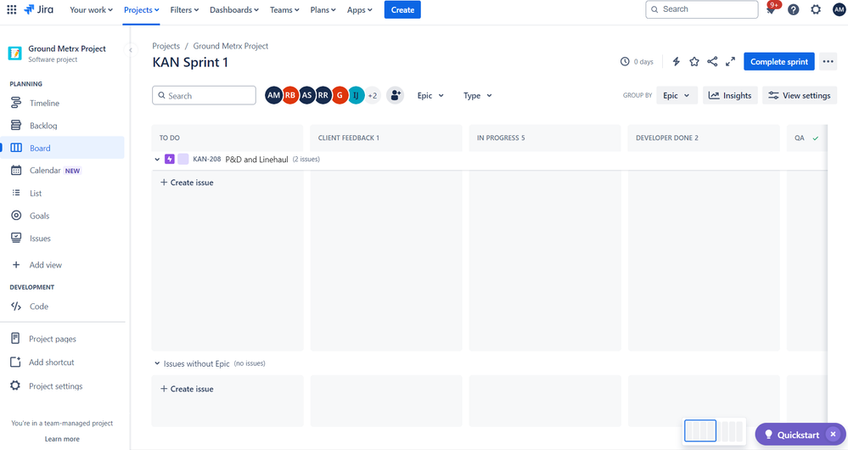Open Timeline in the sidebar
This screenshot has height=450, width=848.
tap(62, 103)
